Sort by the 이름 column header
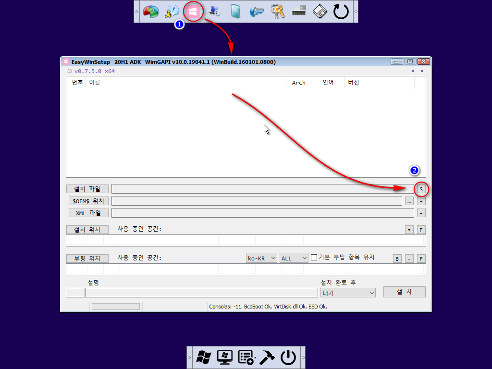Image resolution: width=492 pixels, height=369 pixels. pyautogui.click(x=186, y=83)
